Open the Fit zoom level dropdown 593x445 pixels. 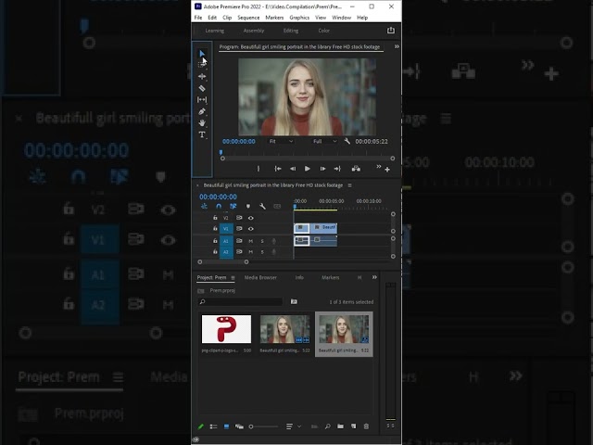coord(281,141)
